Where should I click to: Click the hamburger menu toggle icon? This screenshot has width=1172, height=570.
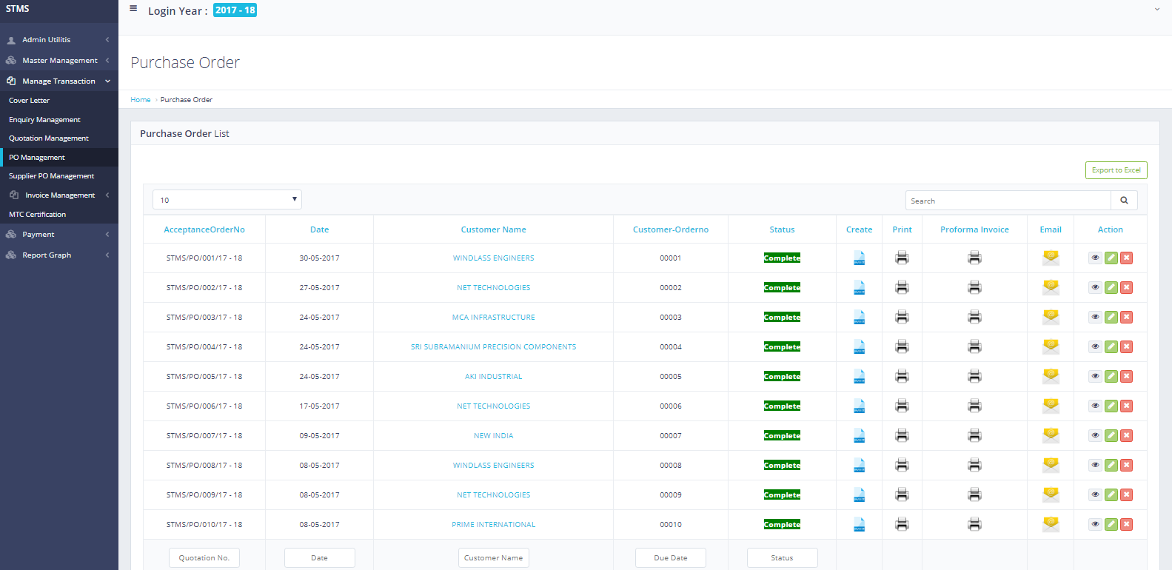(x=133, y=9)
